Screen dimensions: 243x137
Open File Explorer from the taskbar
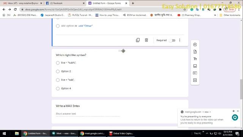pyautogui.click(x=17, y=134)
